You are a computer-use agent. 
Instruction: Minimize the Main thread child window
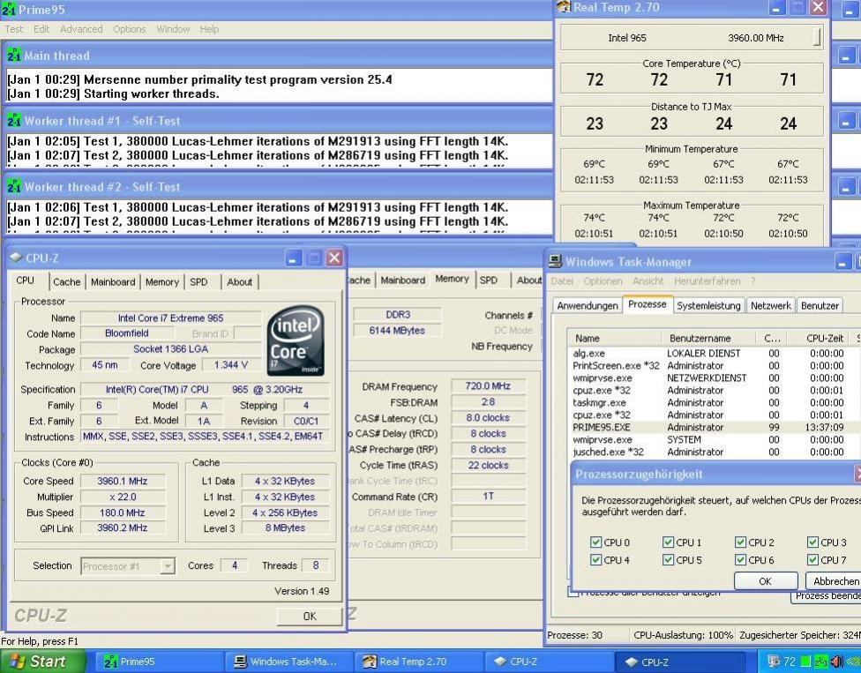click(846, 56)
